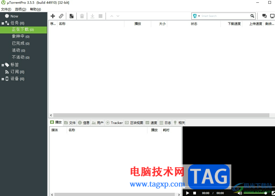Select 已完成 (0) category
This screenshot has width=275, height=196.
(21, 43)
